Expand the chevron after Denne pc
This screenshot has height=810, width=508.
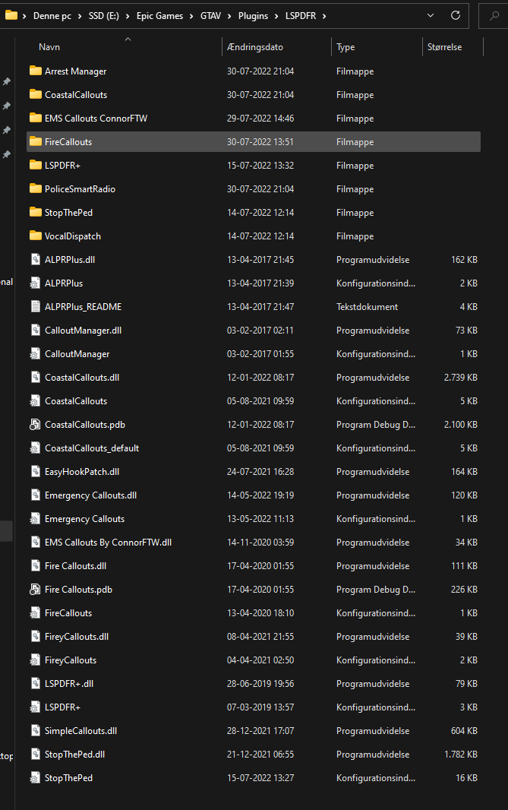[80, 16]
